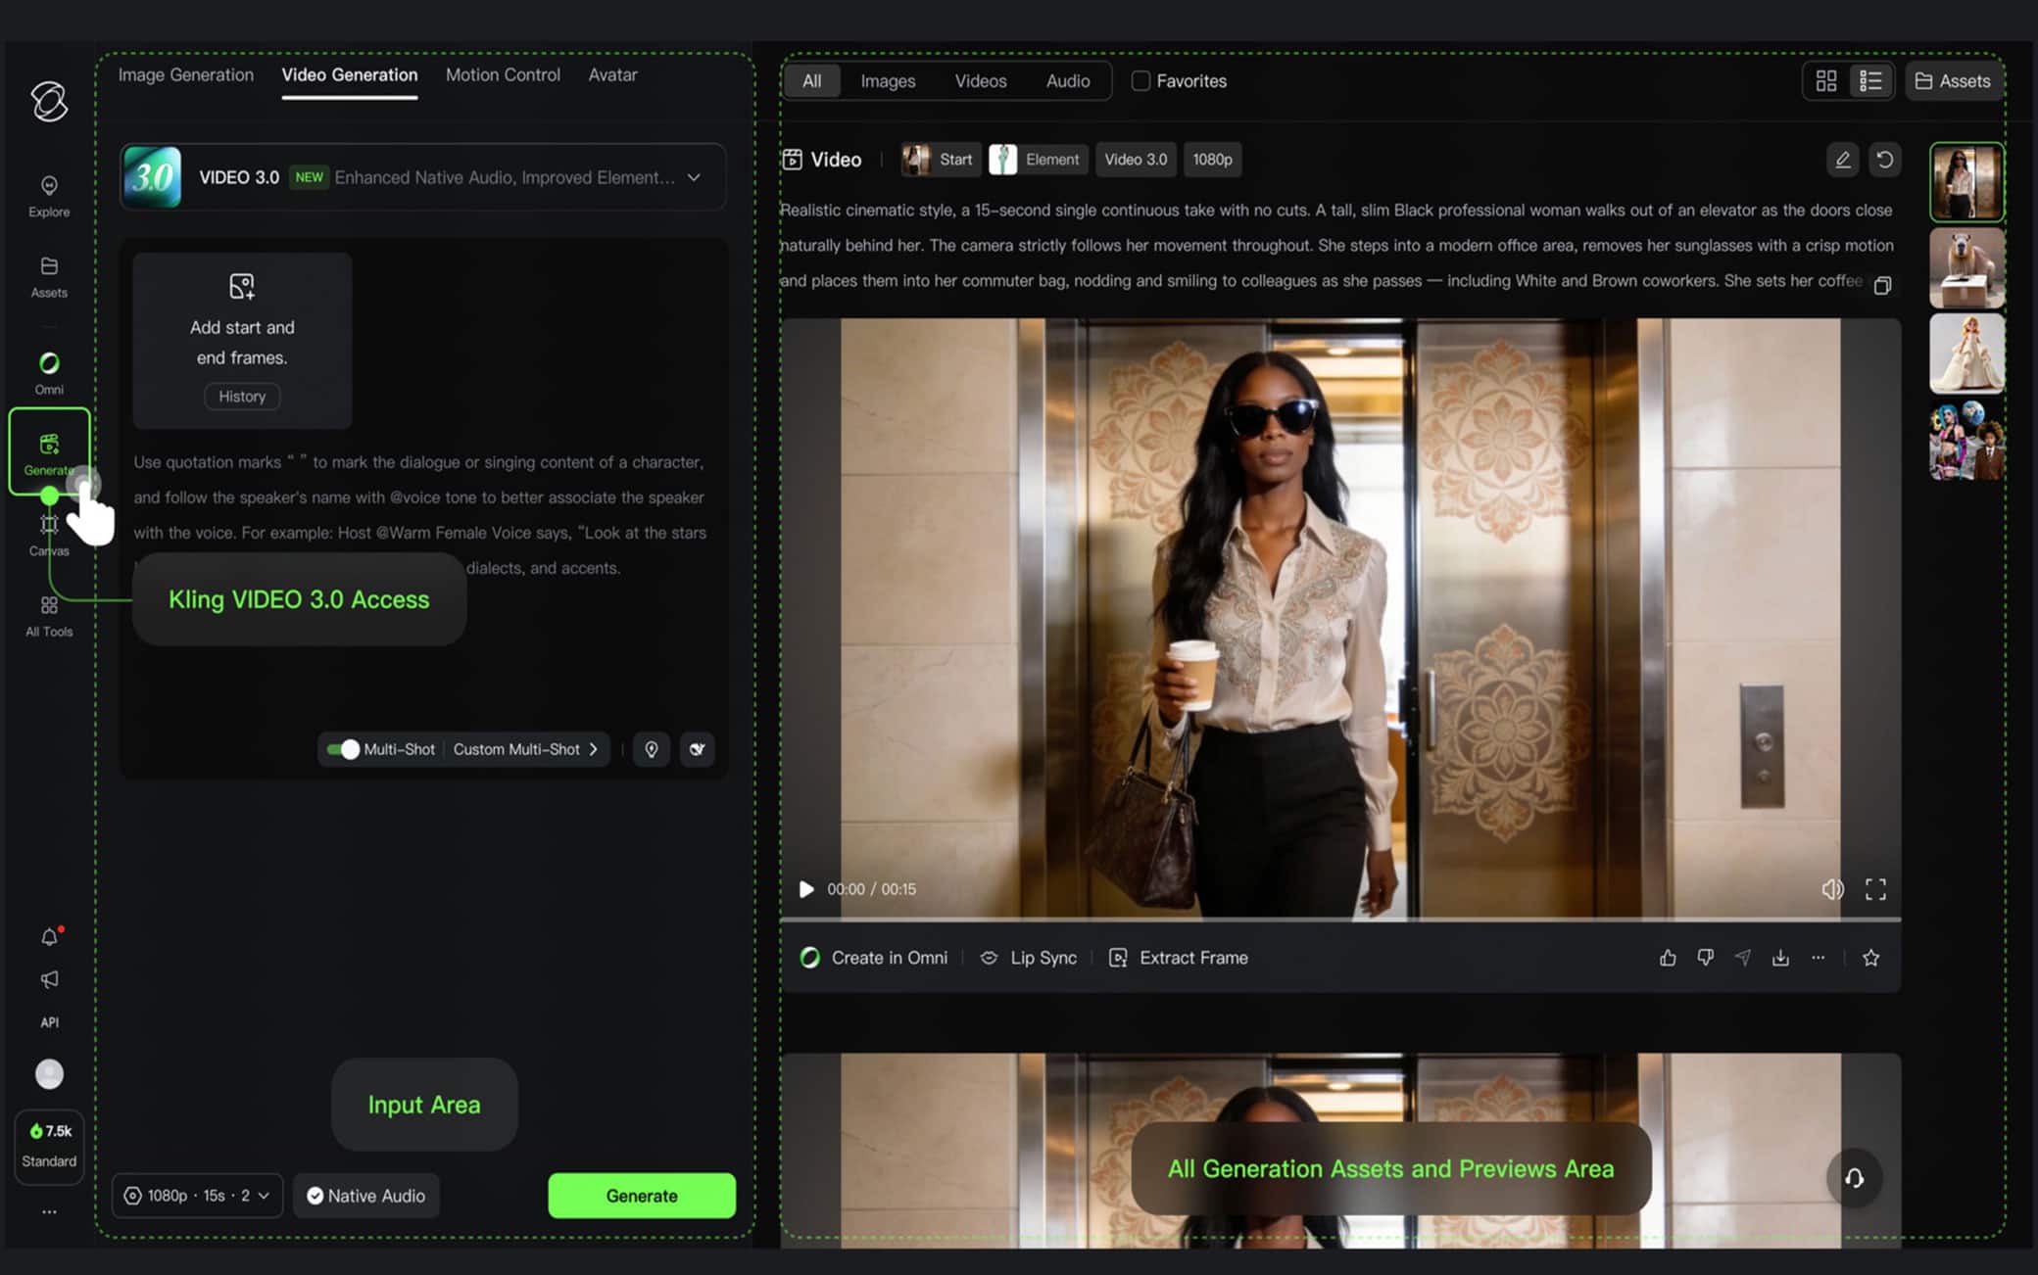Open the 1080p 15s settings dropdown
Screen dimensions: 2038x1275
[197, 1196]
